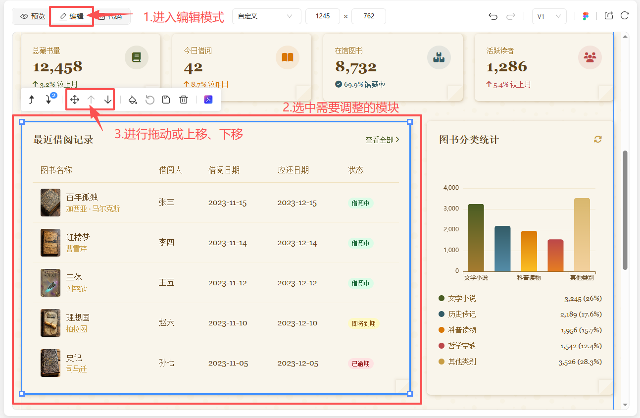Click the move/drag handle icon
This screenshot has width=640, height=418.
pyautogui.click(x=75, y=100)
